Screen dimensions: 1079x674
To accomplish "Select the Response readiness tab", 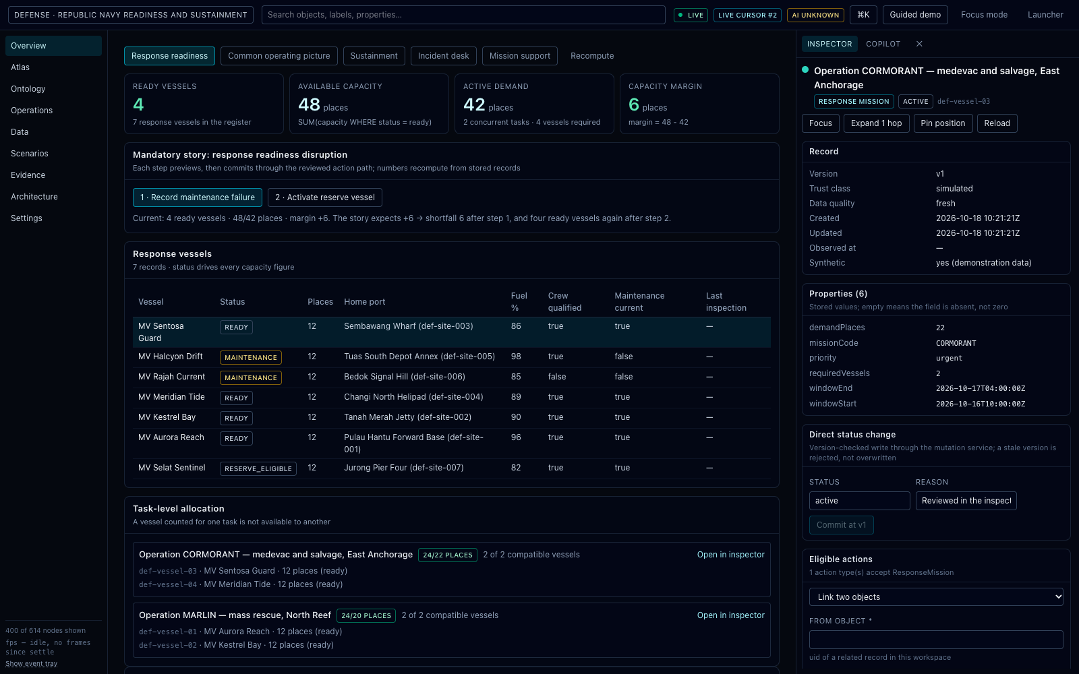I will click(170, 56).
